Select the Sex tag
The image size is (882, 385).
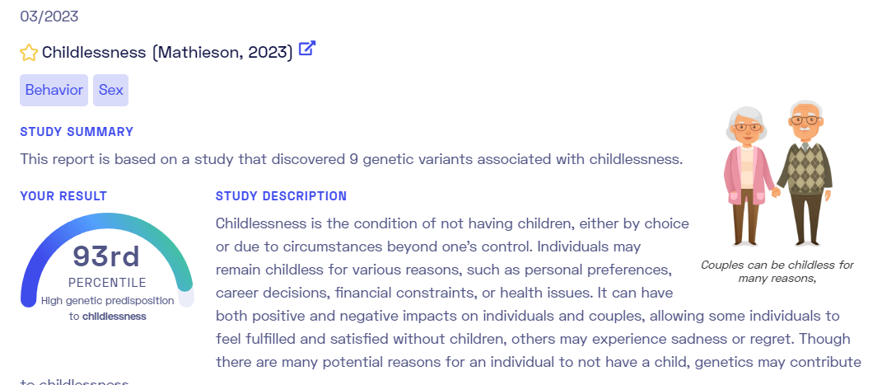111,90
